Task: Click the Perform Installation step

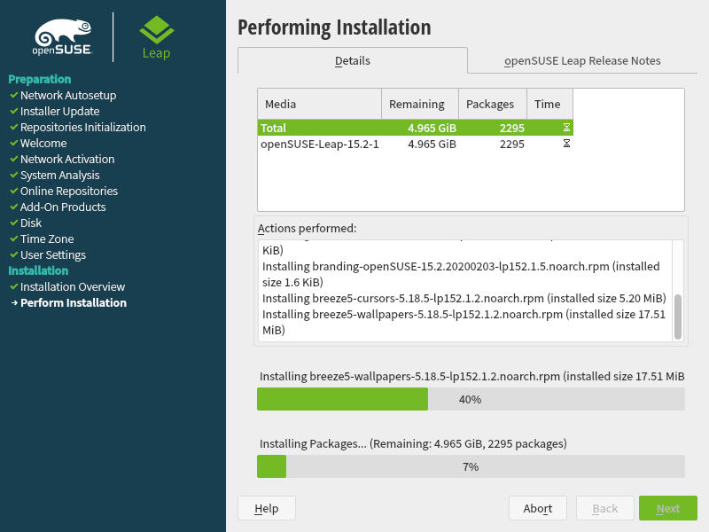Action: [74, 302]
